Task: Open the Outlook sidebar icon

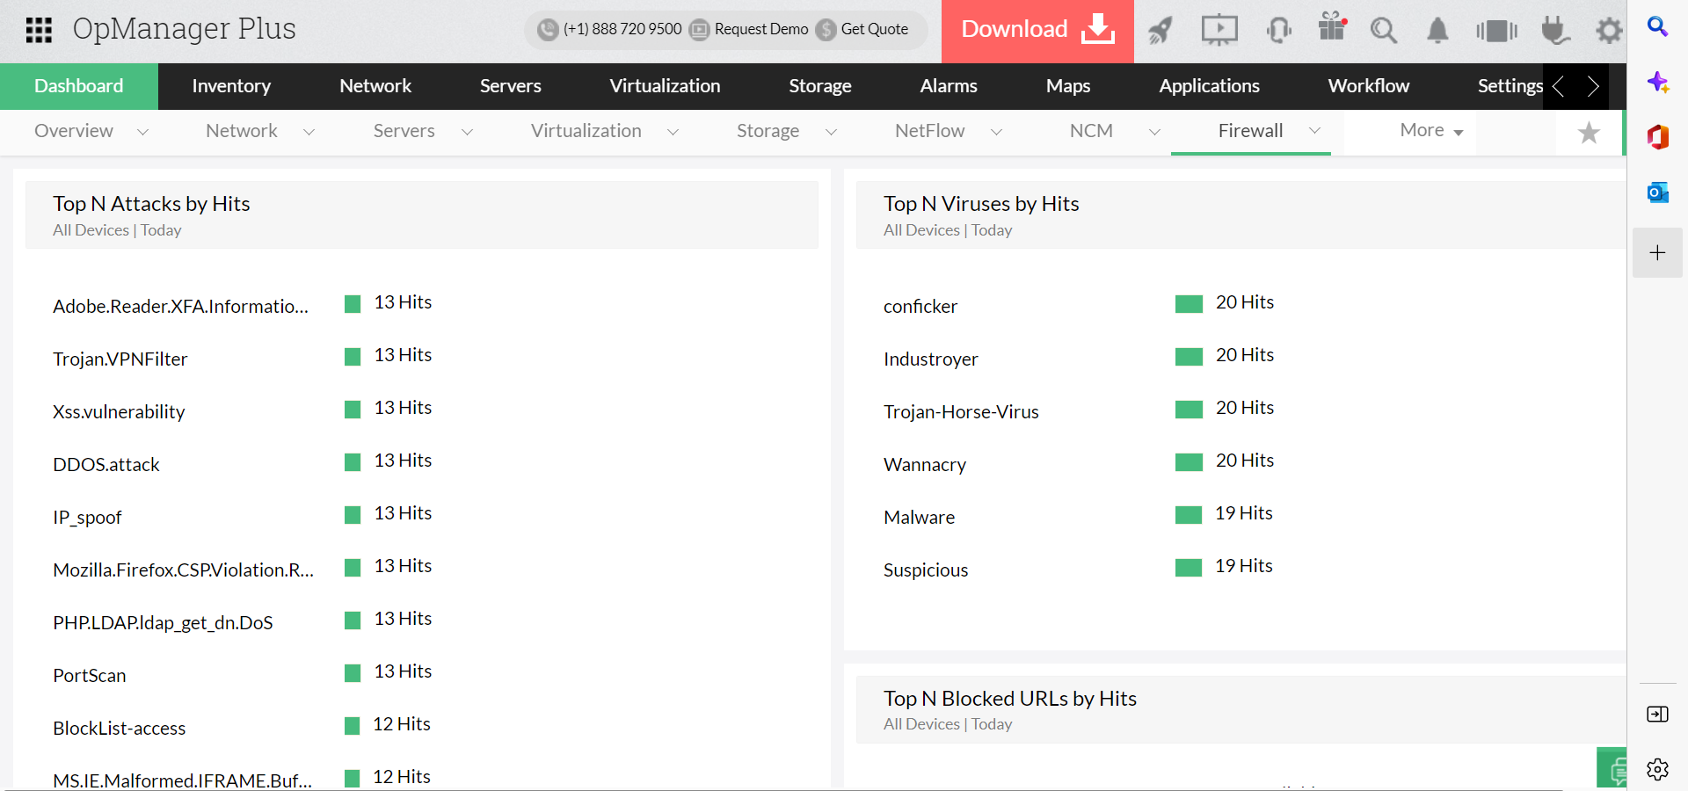Action: pyautogui.click(x=1658, y=192)
